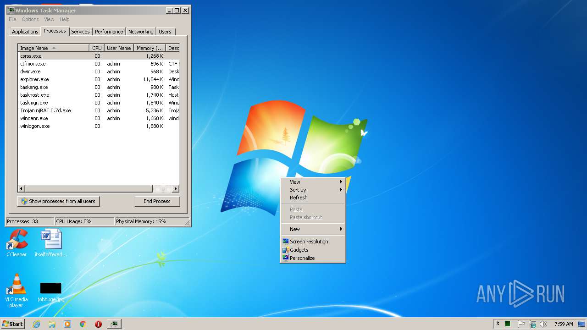Viewport: 587px width, 330px height.
Task: Expand the Sort by submenu
Action: tap(313, 190)
